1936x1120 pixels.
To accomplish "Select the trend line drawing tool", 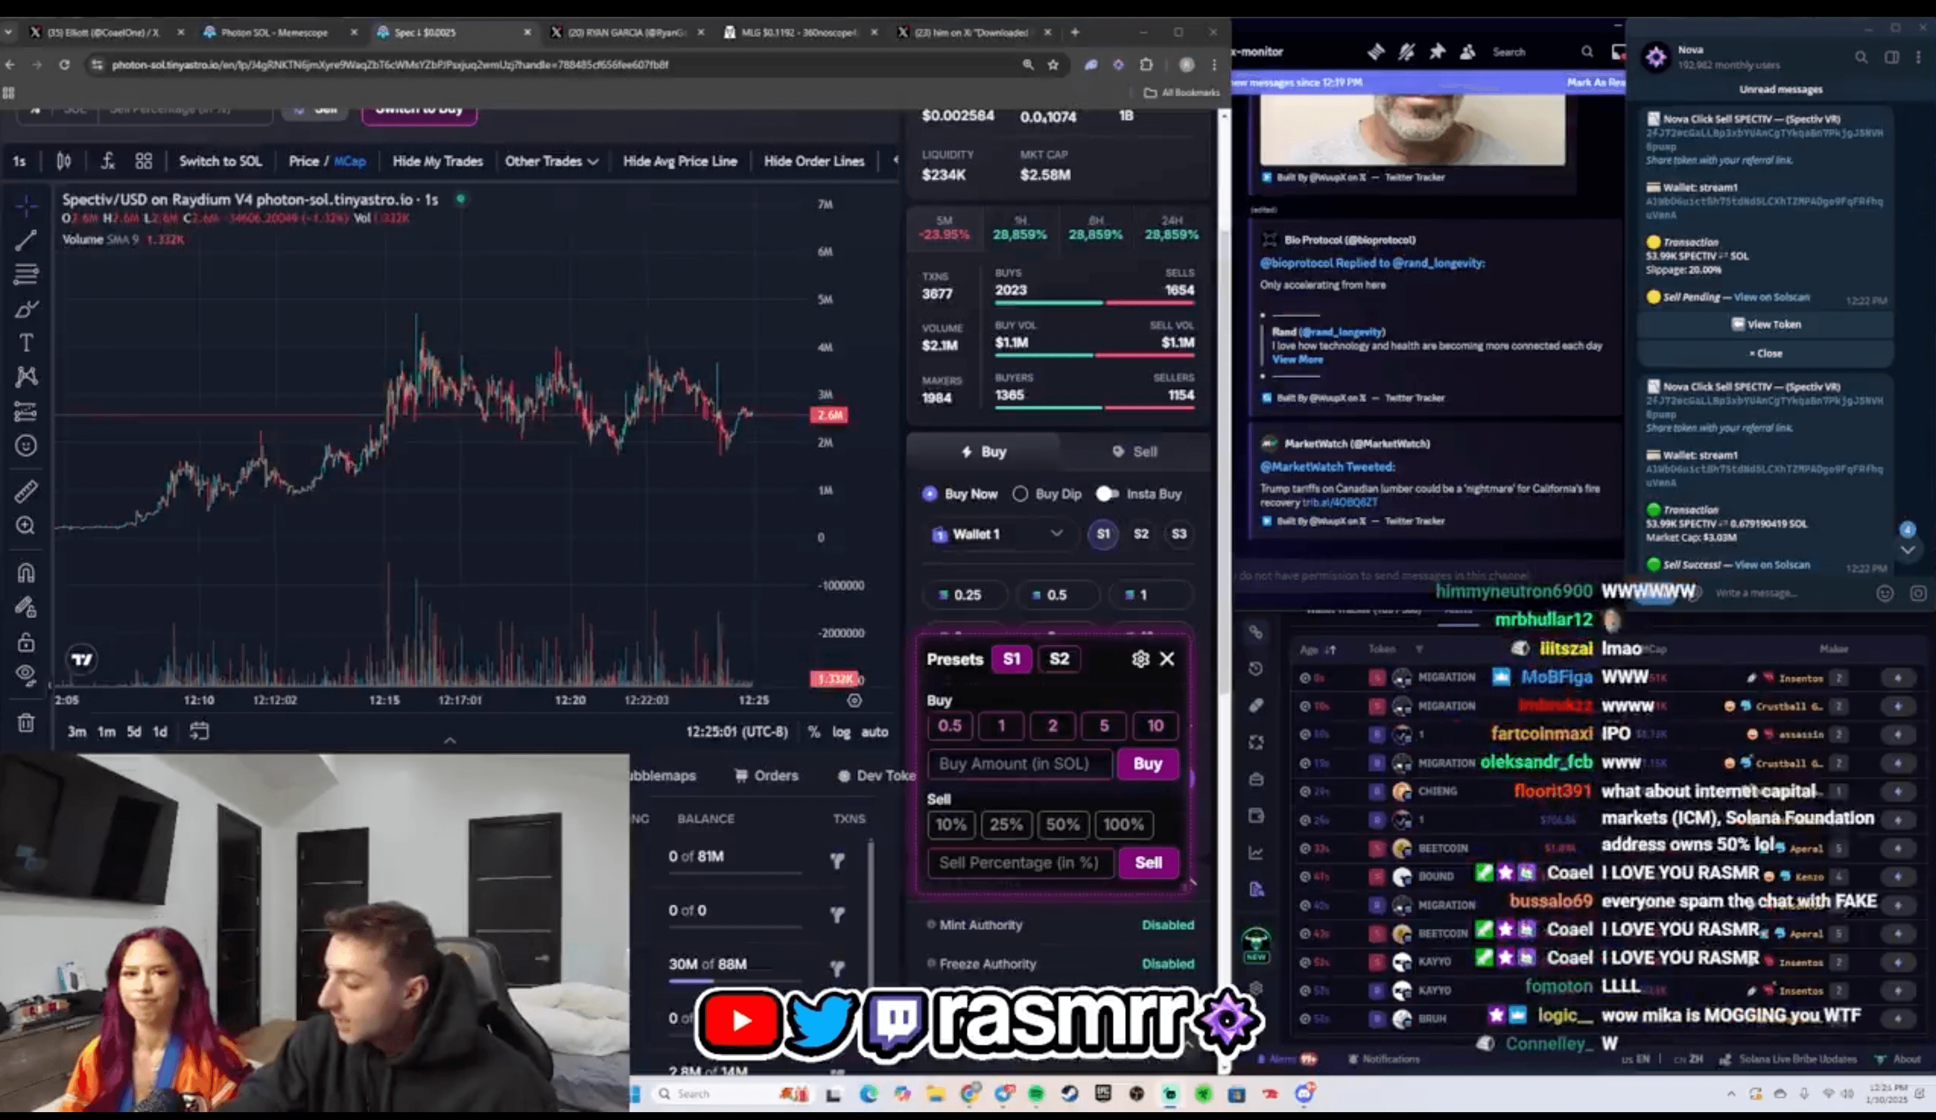I will pos(25,240).
